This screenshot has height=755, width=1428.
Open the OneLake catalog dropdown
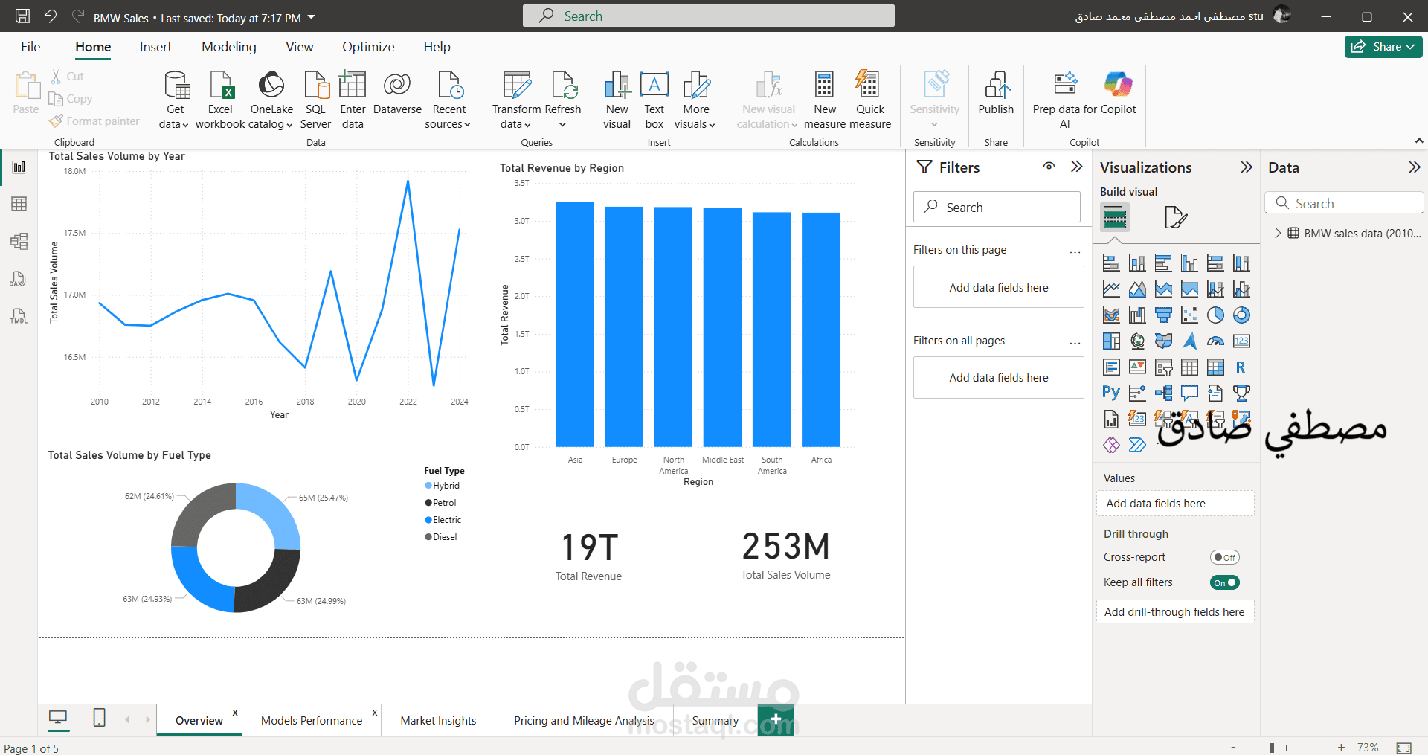271,100
